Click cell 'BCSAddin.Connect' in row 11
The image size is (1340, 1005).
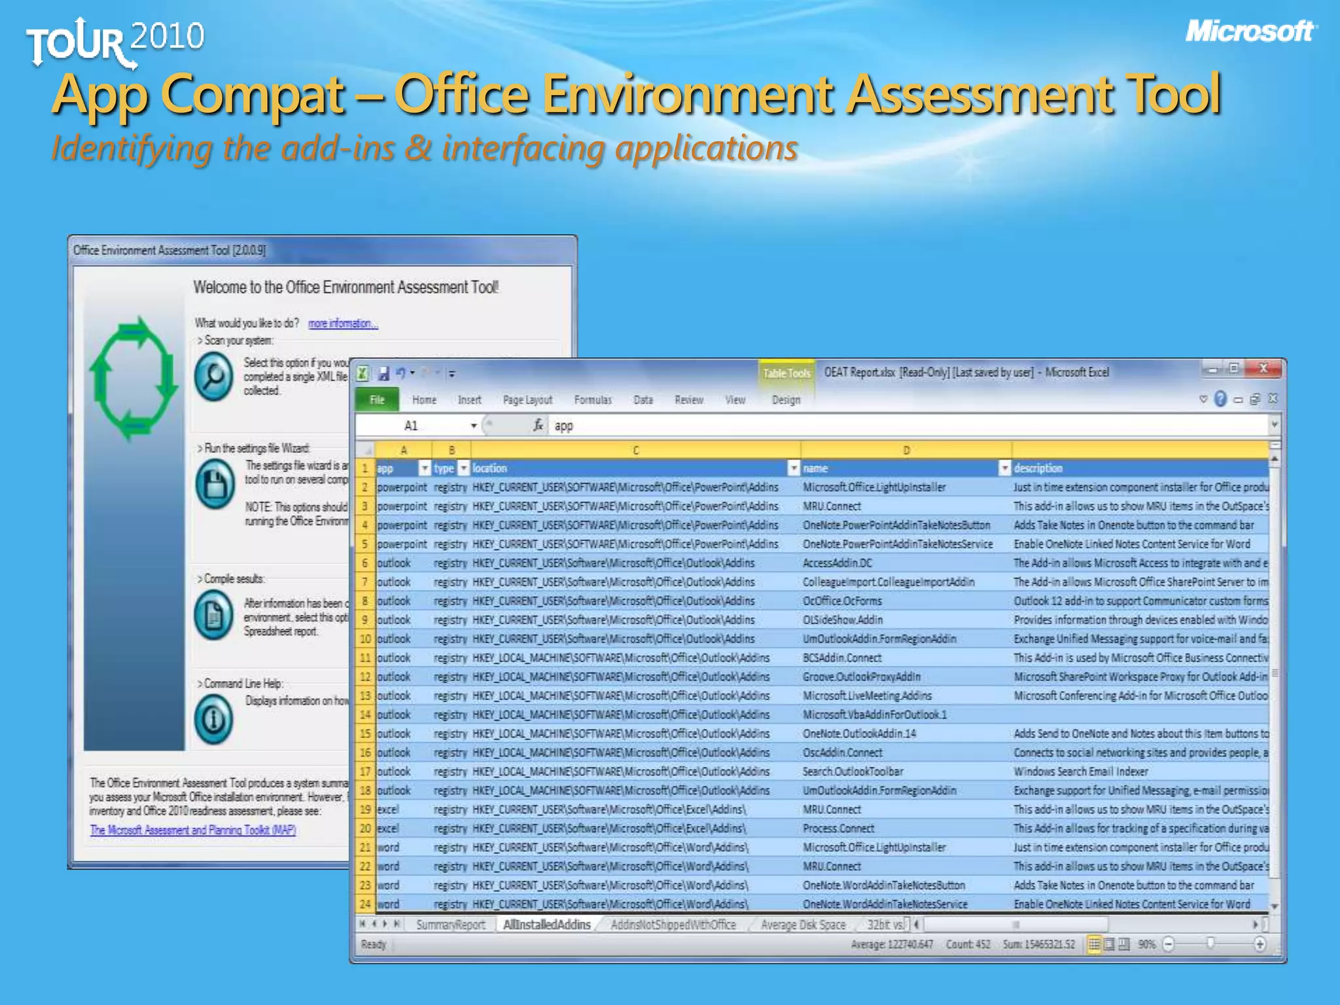[906, 658]
